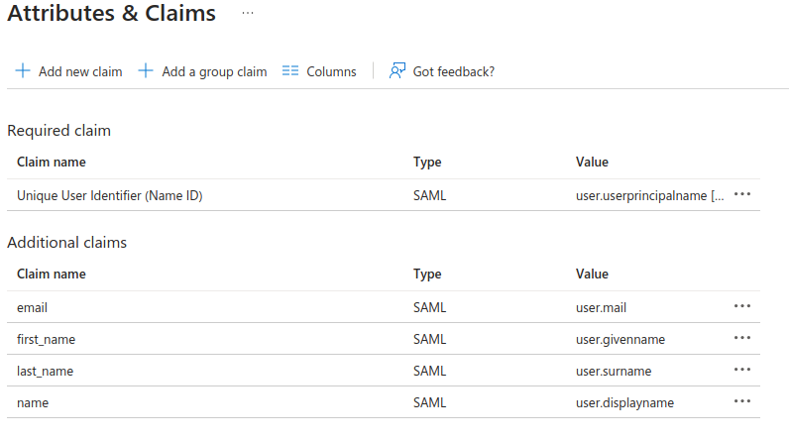789x440 pixels.
Task: Open the Columns option in toolbar
Action: pyautogui.click(x=331, y=71)
